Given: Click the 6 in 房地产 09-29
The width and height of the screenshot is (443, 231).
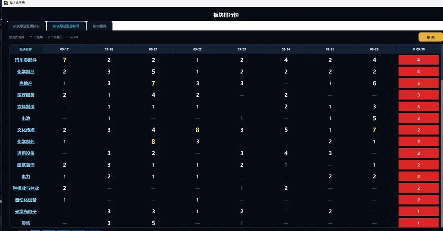Looking at the screenshot, I should pos(375,84).
